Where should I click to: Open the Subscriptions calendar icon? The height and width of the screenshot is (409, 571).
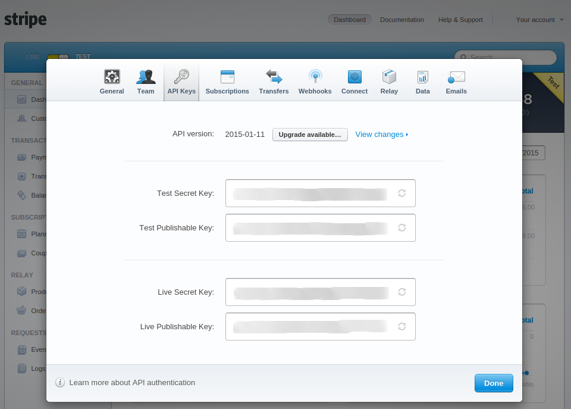[x=227, y=77]
